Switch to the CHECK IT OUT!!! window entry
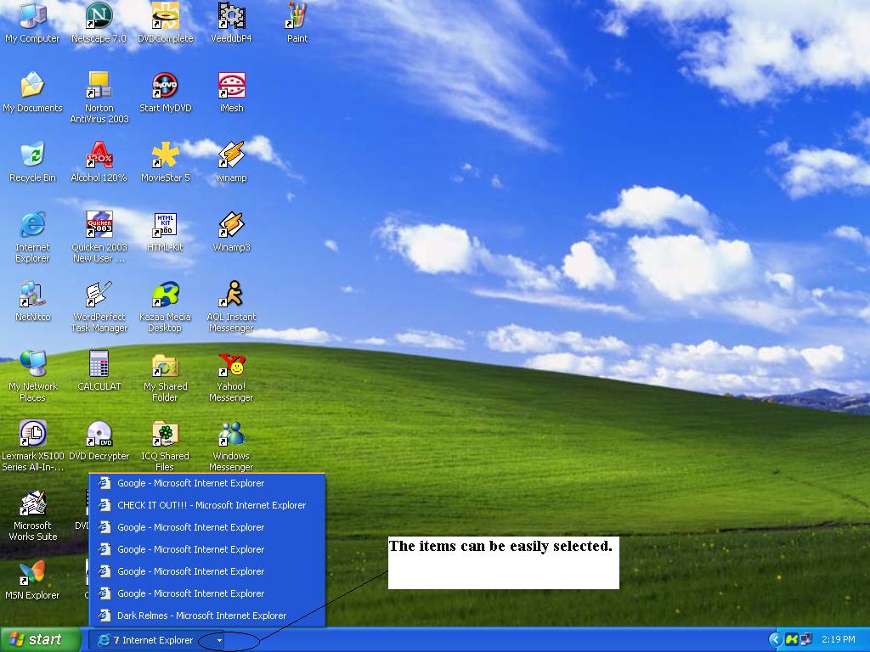The image size is (870, 652). pyautogui.click(x=207, y=505)
